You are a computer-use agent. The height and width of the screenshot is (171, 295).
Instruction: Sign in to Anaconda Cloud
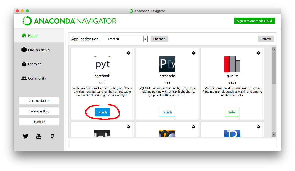254,21
